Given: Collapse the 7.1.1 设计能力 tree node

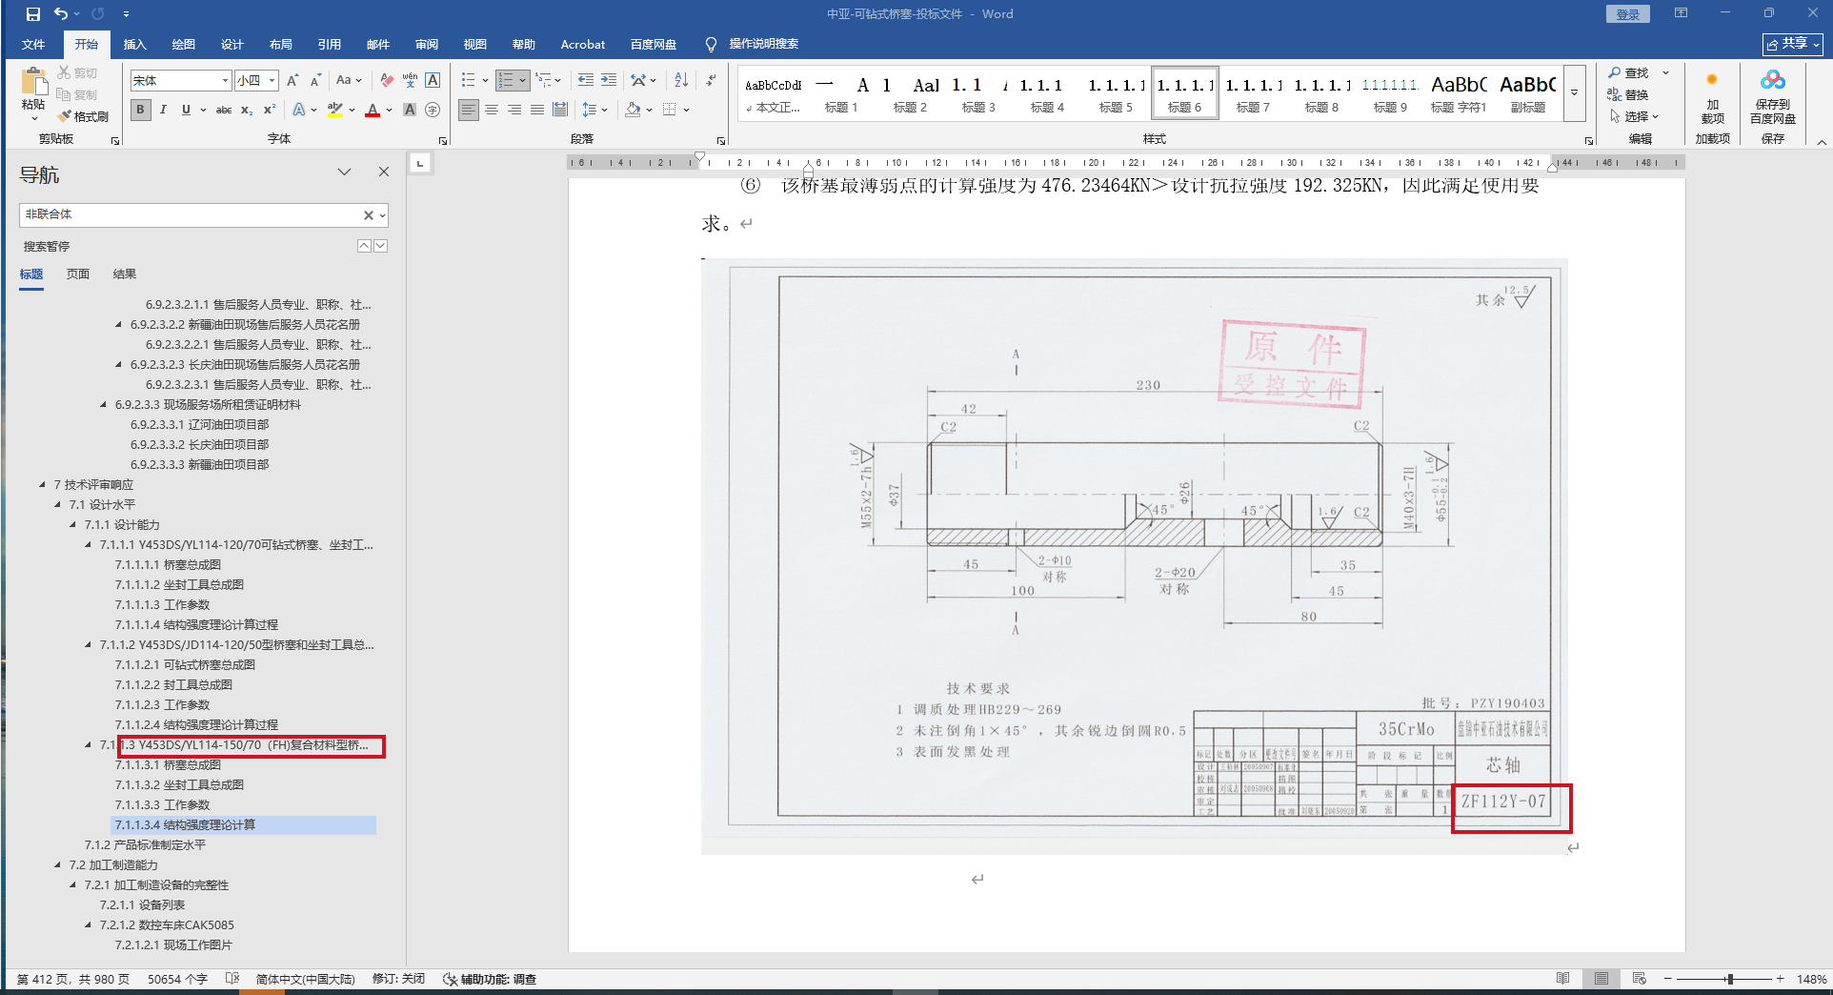Looking at the screenshot, I should (x=72, y=525).
